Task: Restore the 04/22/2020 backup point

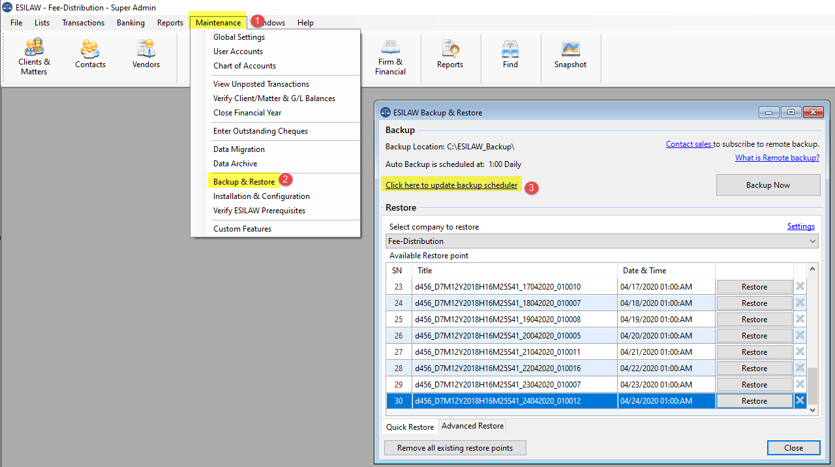Action: [x=754, y=369]
